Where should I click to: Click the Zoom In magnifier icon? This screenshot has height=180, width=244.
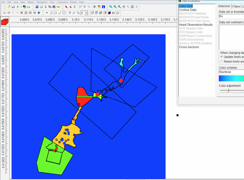(111, 7)
